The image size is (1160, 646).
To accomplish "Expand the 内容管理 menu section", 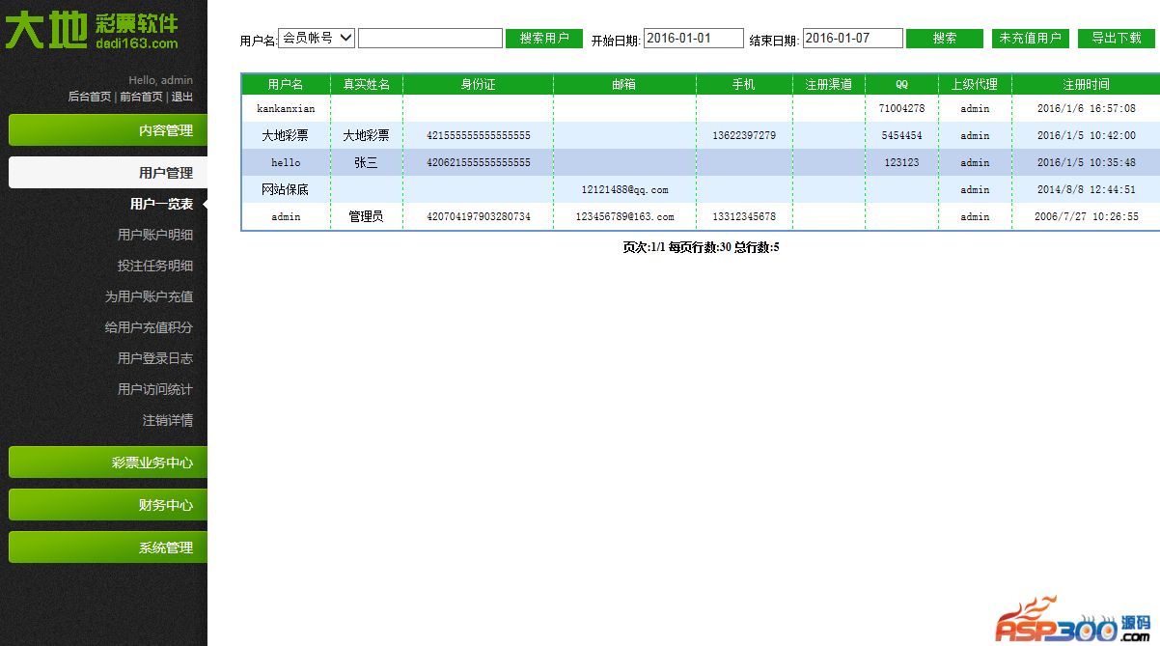I will coord(108,130).
